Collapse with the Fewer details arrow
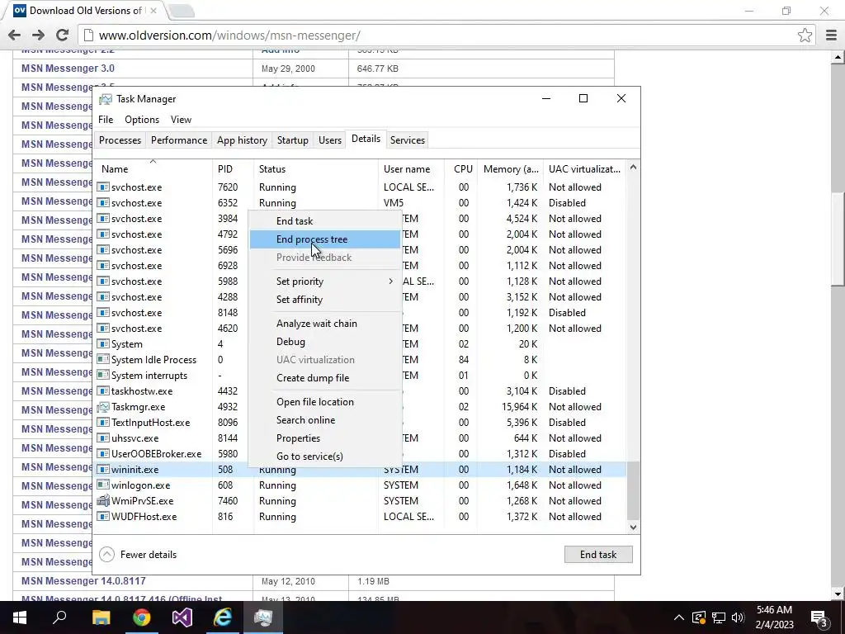Screen dimensions: 845x634 pos(106,554)
